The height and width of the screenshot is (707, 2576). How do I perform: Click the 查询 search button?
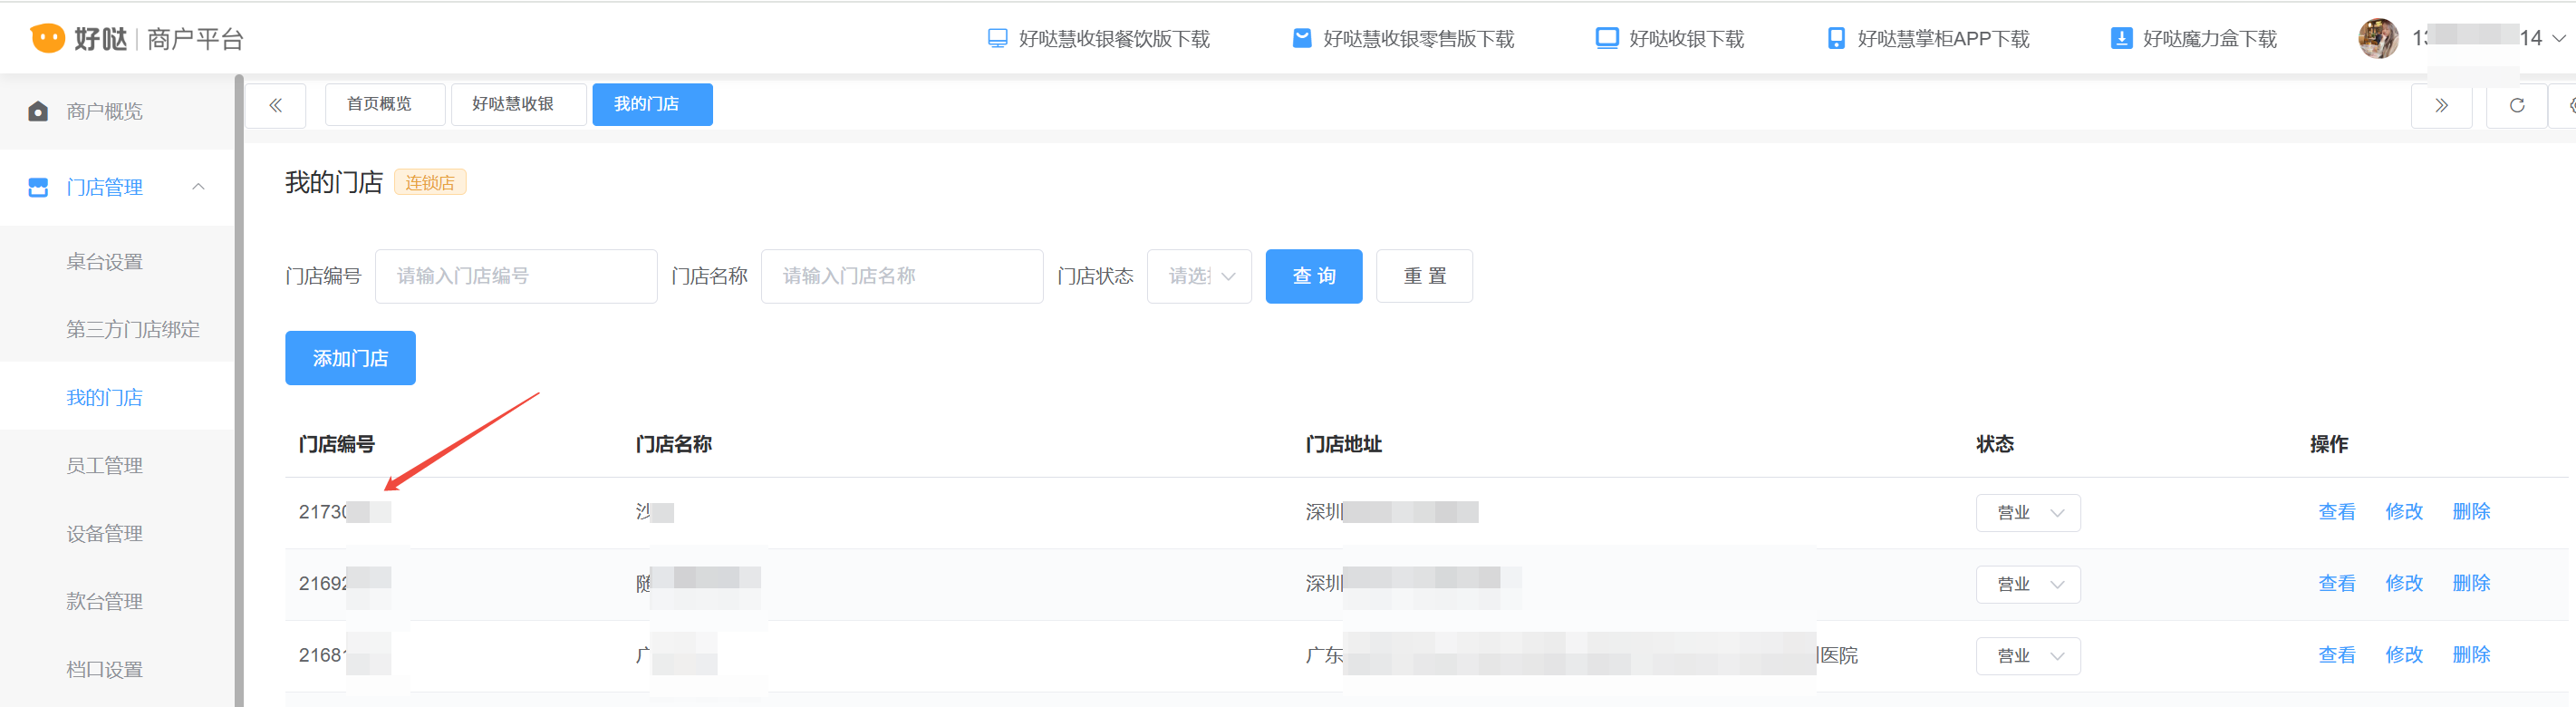coord(1313,276)
